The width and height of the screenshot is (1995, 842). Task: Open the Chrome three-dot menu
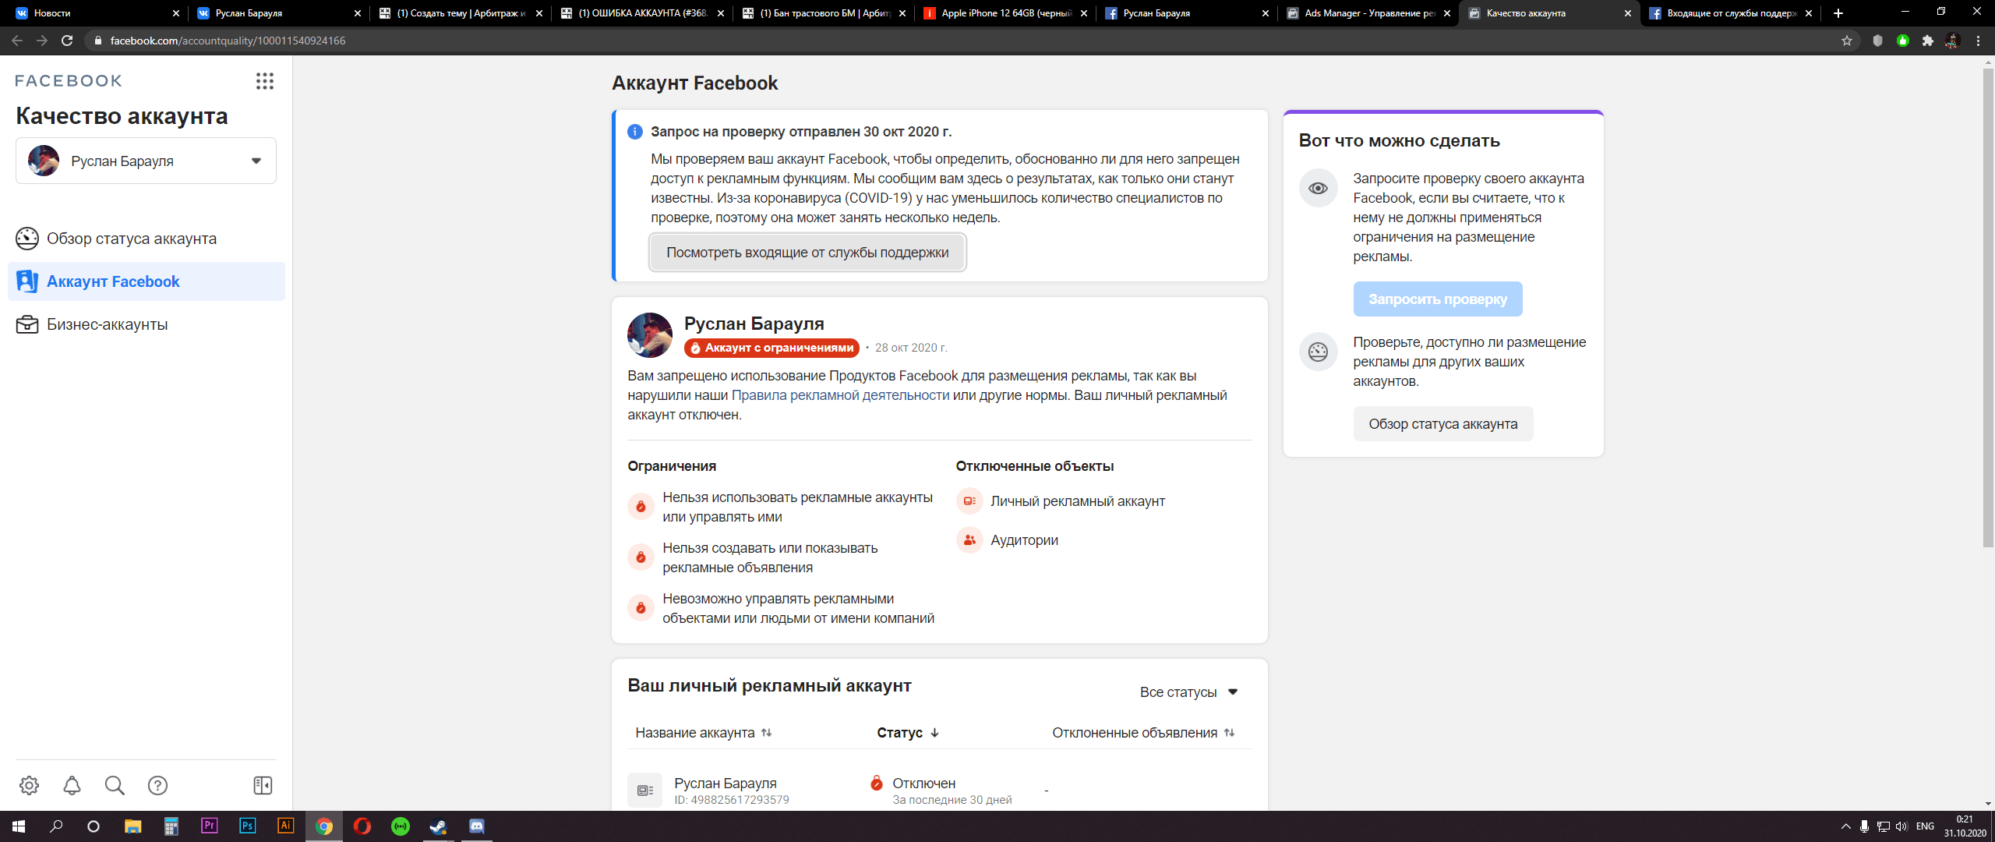coord(1978,41)
